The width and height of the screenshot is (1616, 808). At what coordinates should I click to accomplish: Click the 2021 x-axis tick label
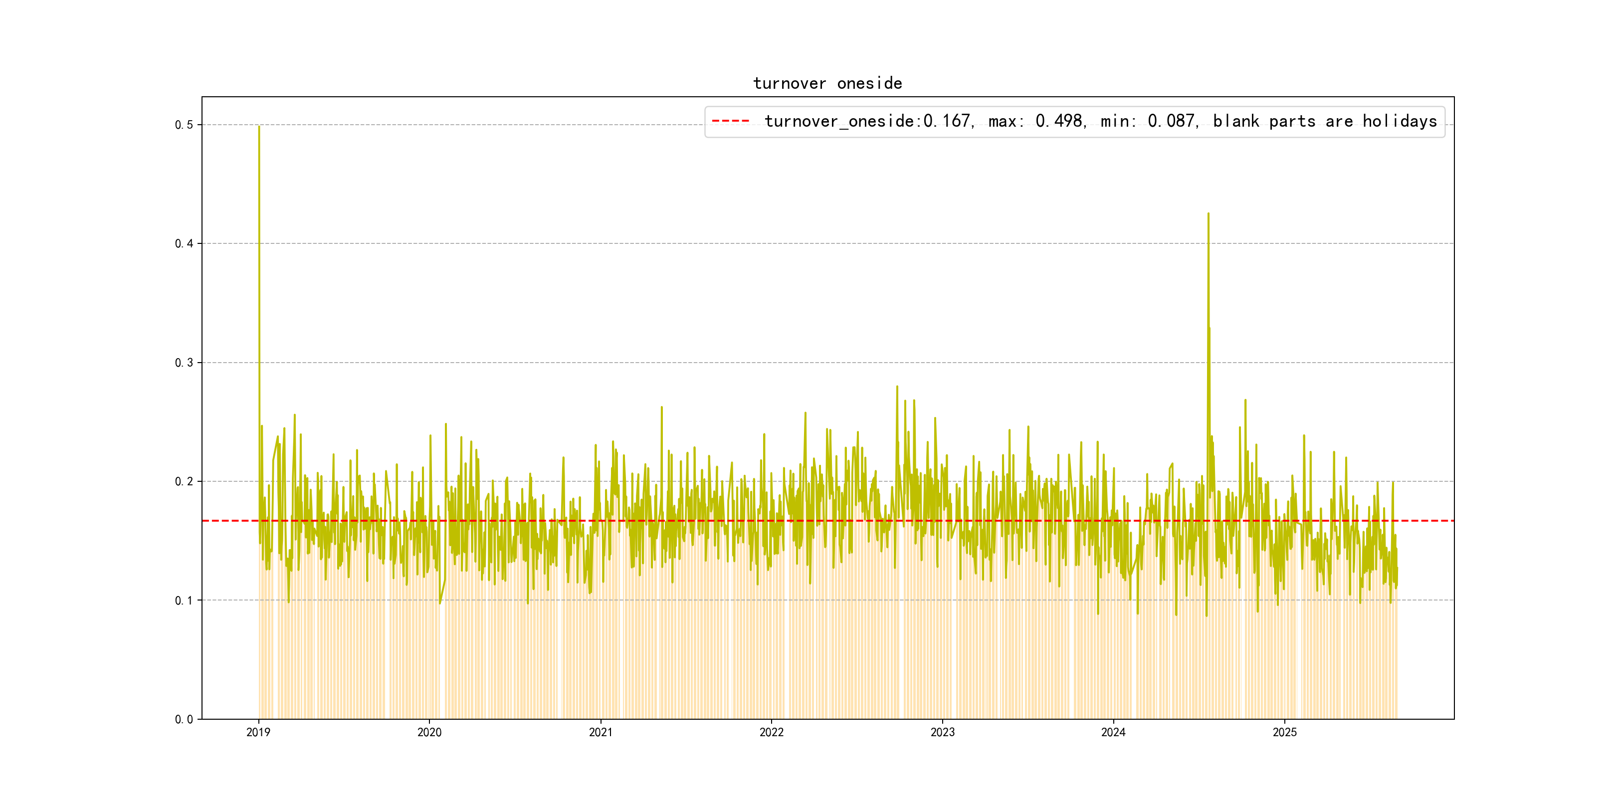pyautogui.click(x=601, y=732)
